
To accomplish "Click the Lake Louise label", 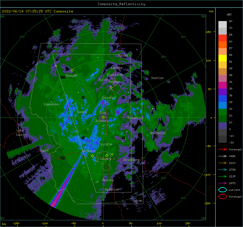I will [21, 133].
